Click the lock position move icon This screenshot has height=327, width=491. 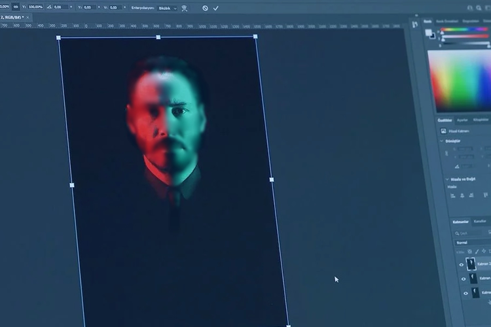484,251
